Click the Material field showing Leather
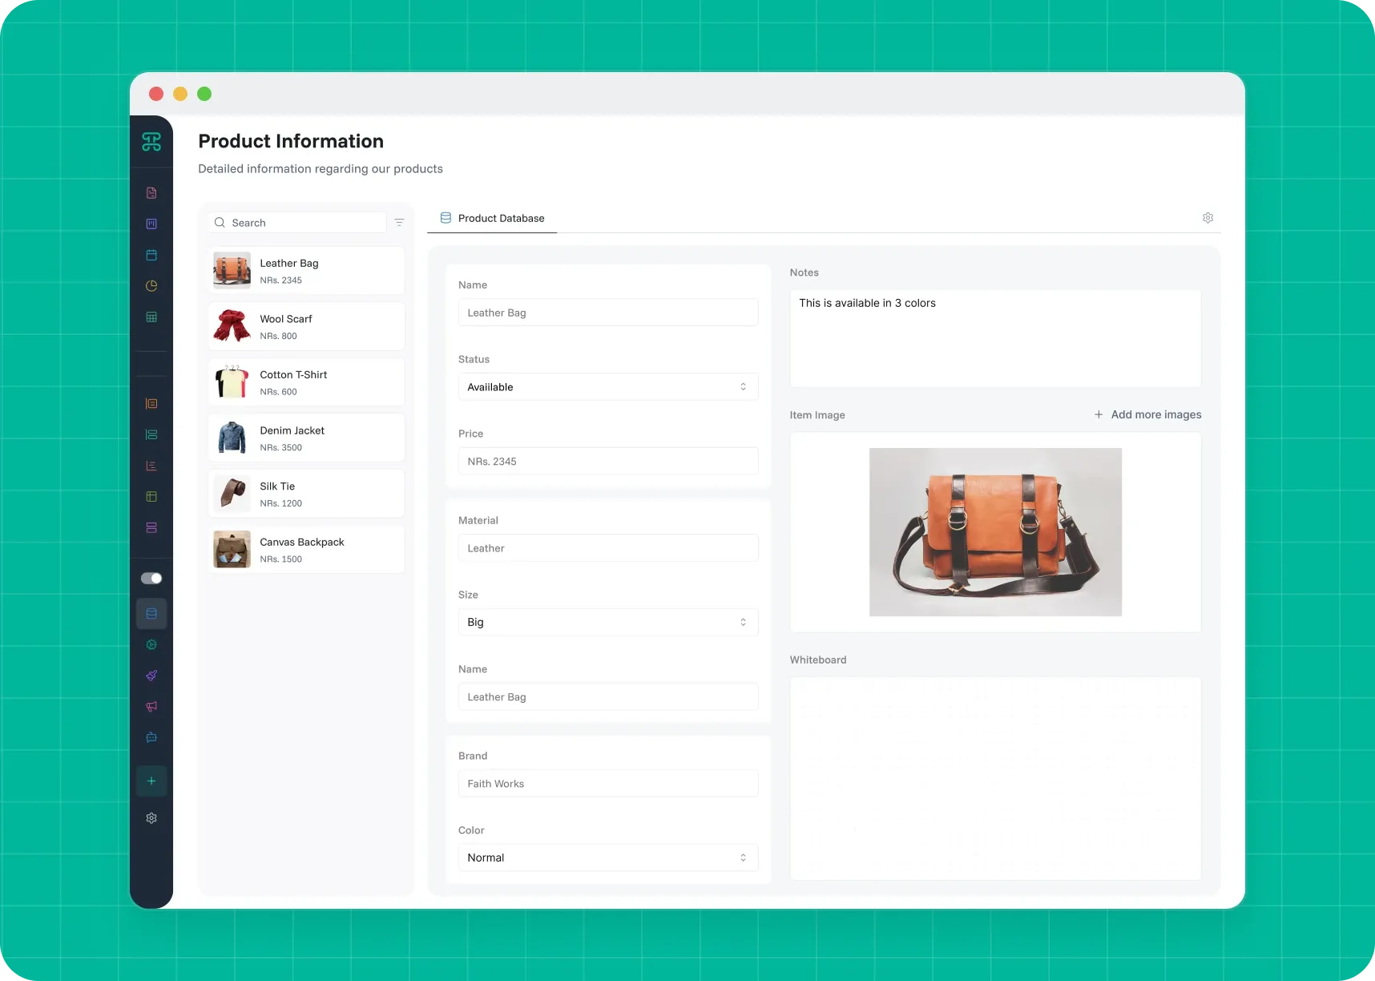Screen dimensions: 1375x981 [608, 548]
